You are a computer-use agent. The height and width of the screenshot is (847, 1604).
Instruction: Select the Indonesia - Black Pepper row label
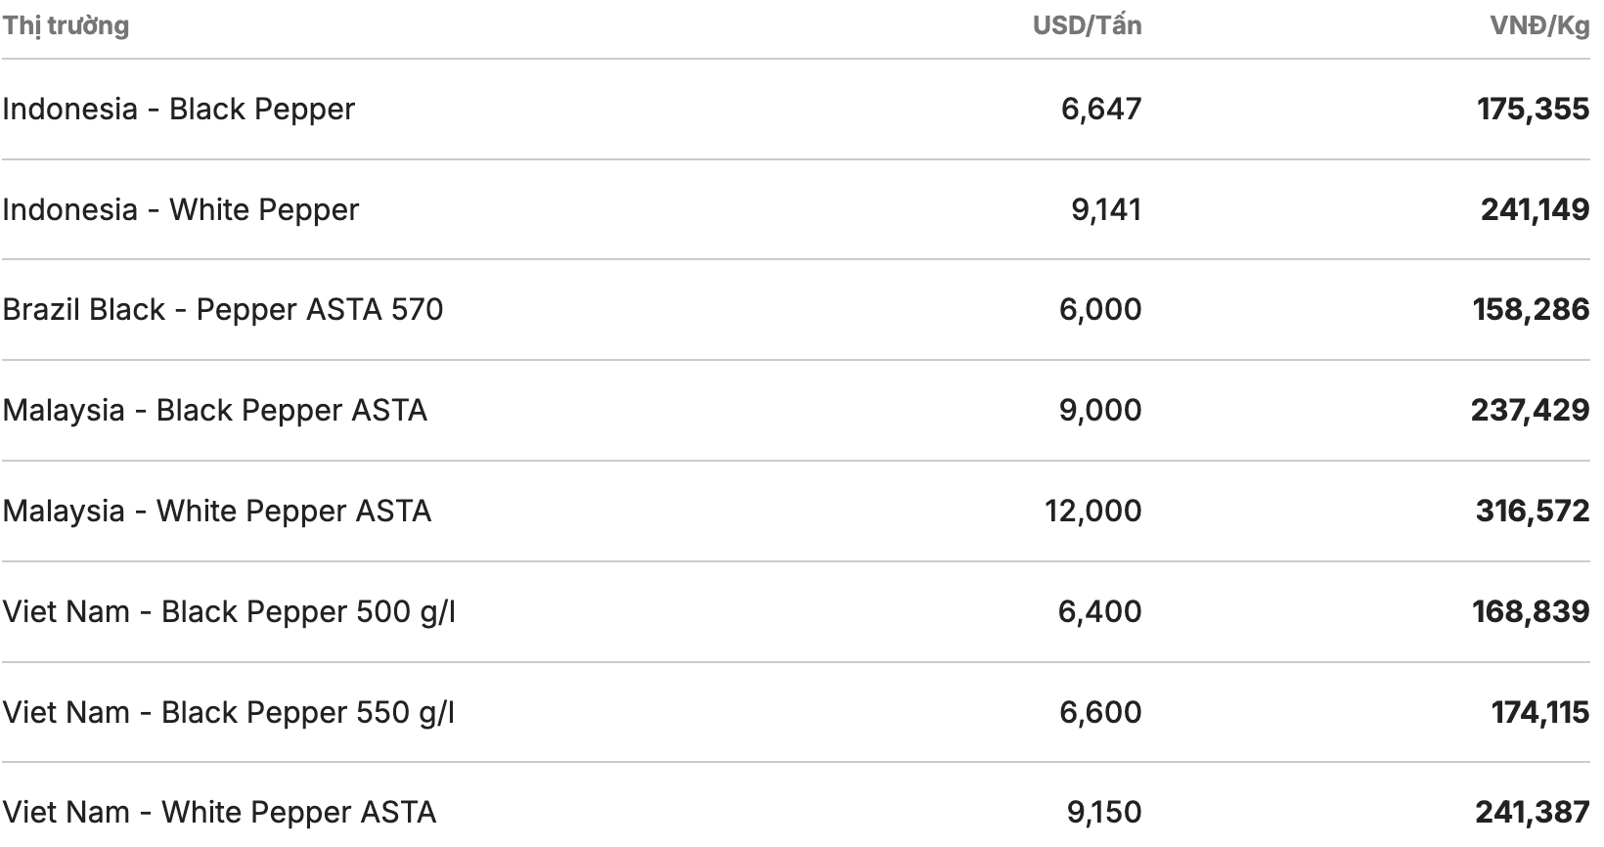[178, 109]
